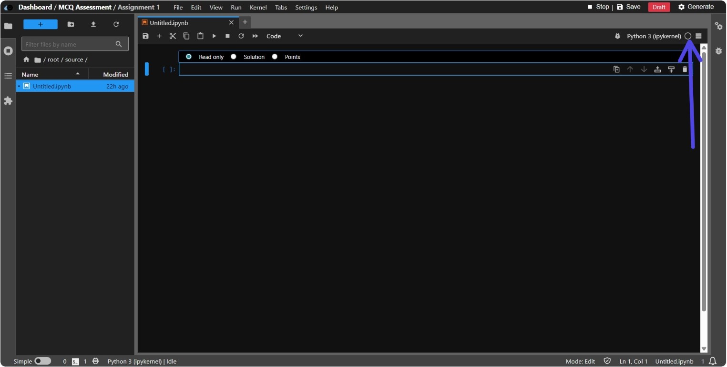Delete the cell with trash icon

tap(685, 69)
